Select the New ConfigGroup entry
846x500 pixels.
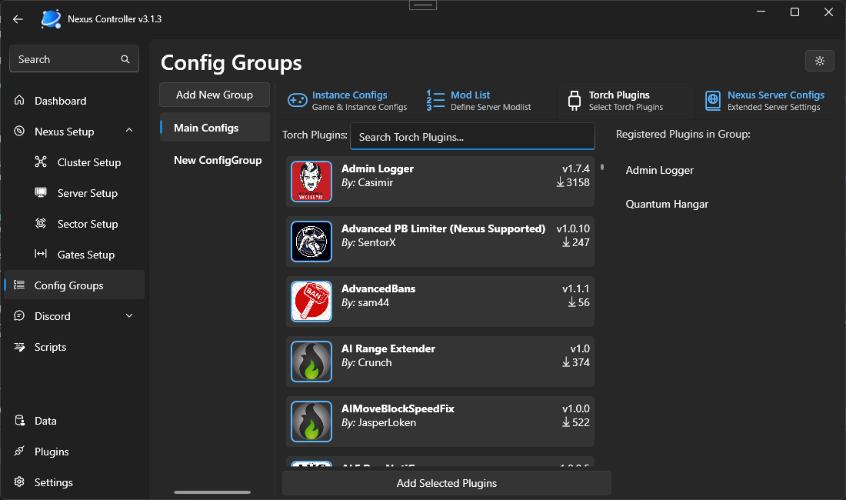[218, 160]
